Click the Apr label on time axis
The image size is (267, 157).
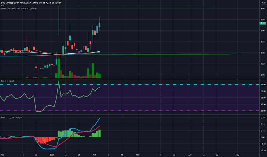(190, 155)
